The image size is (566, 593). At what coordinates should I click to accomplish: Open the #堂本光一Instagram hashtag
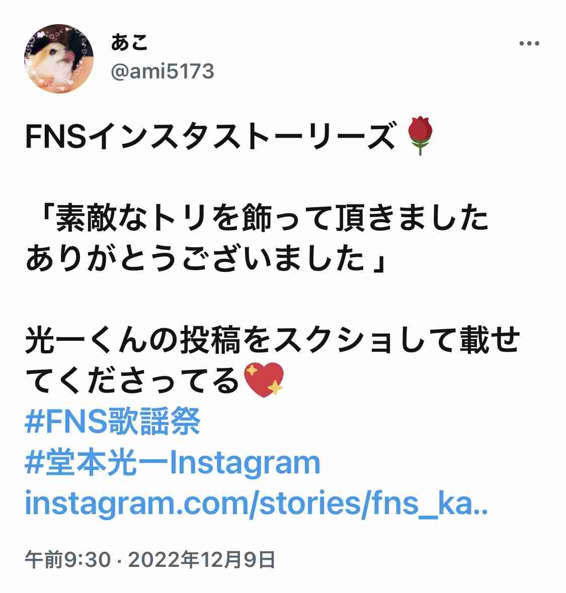coord(173,462)
